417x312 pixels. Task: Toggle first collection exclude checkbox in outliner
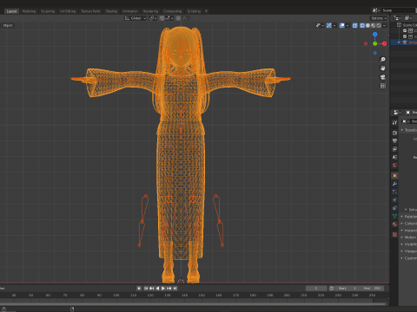tap(405, 30)
